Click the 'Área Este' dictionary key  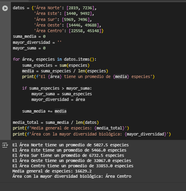(46, 14)
